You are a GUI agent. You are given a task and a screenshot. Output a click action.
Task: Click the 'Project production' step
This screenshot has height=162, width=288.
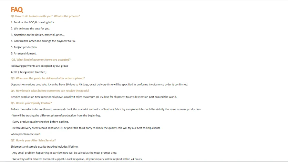[24, 47]
